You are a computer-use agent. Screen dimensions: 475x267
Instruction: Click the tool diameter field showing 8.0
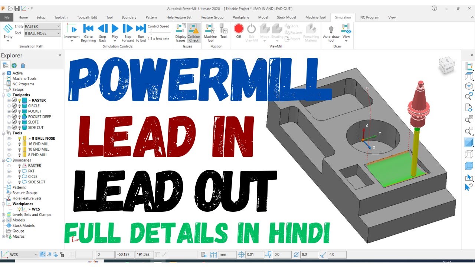pos(309,254)
